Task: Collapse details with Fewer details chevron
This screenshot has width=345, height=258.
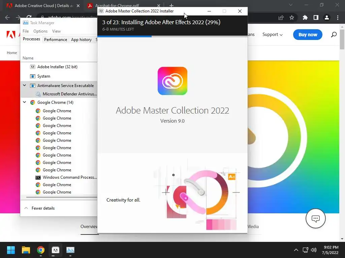Action: [26, 208]
